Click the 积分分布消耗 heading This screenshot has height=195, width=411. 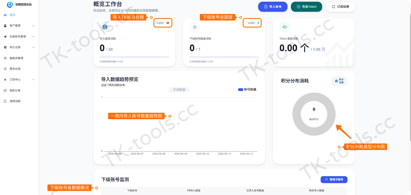coord(295,81)
